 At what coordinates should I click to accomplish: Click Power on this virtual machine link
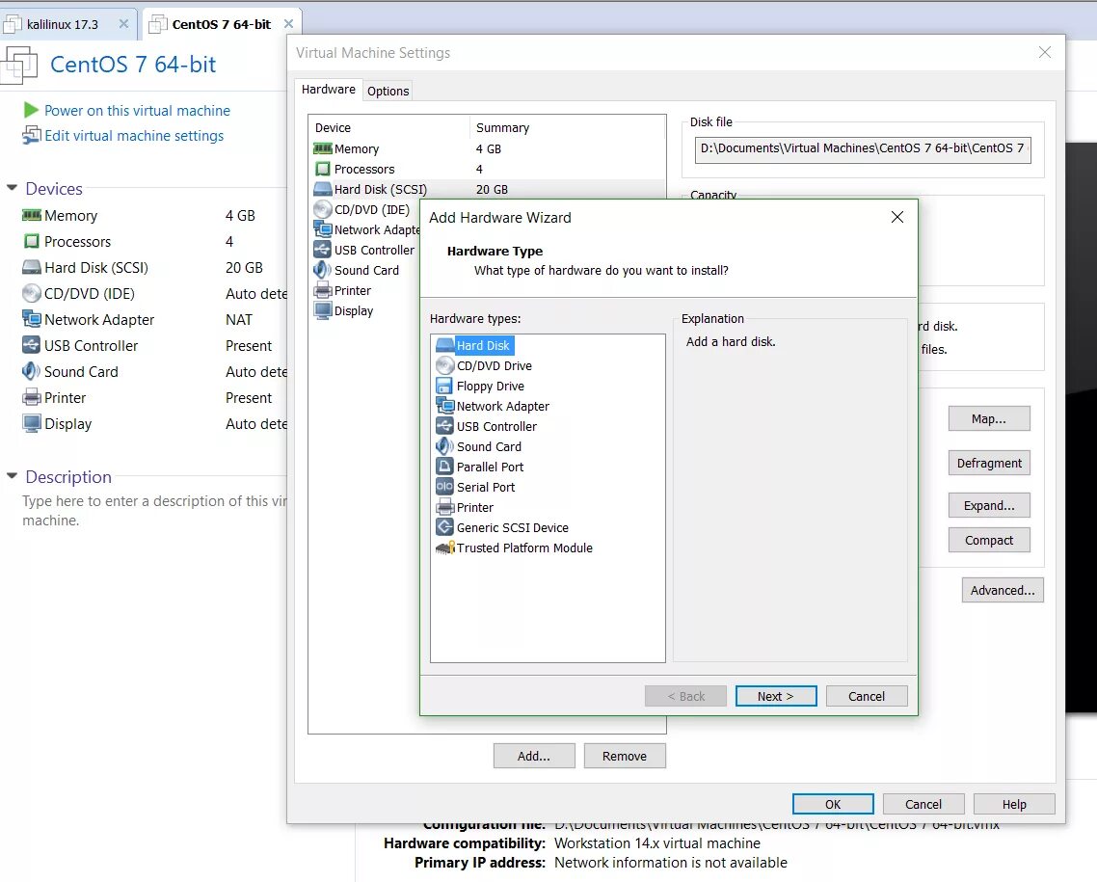pos(137,111)
